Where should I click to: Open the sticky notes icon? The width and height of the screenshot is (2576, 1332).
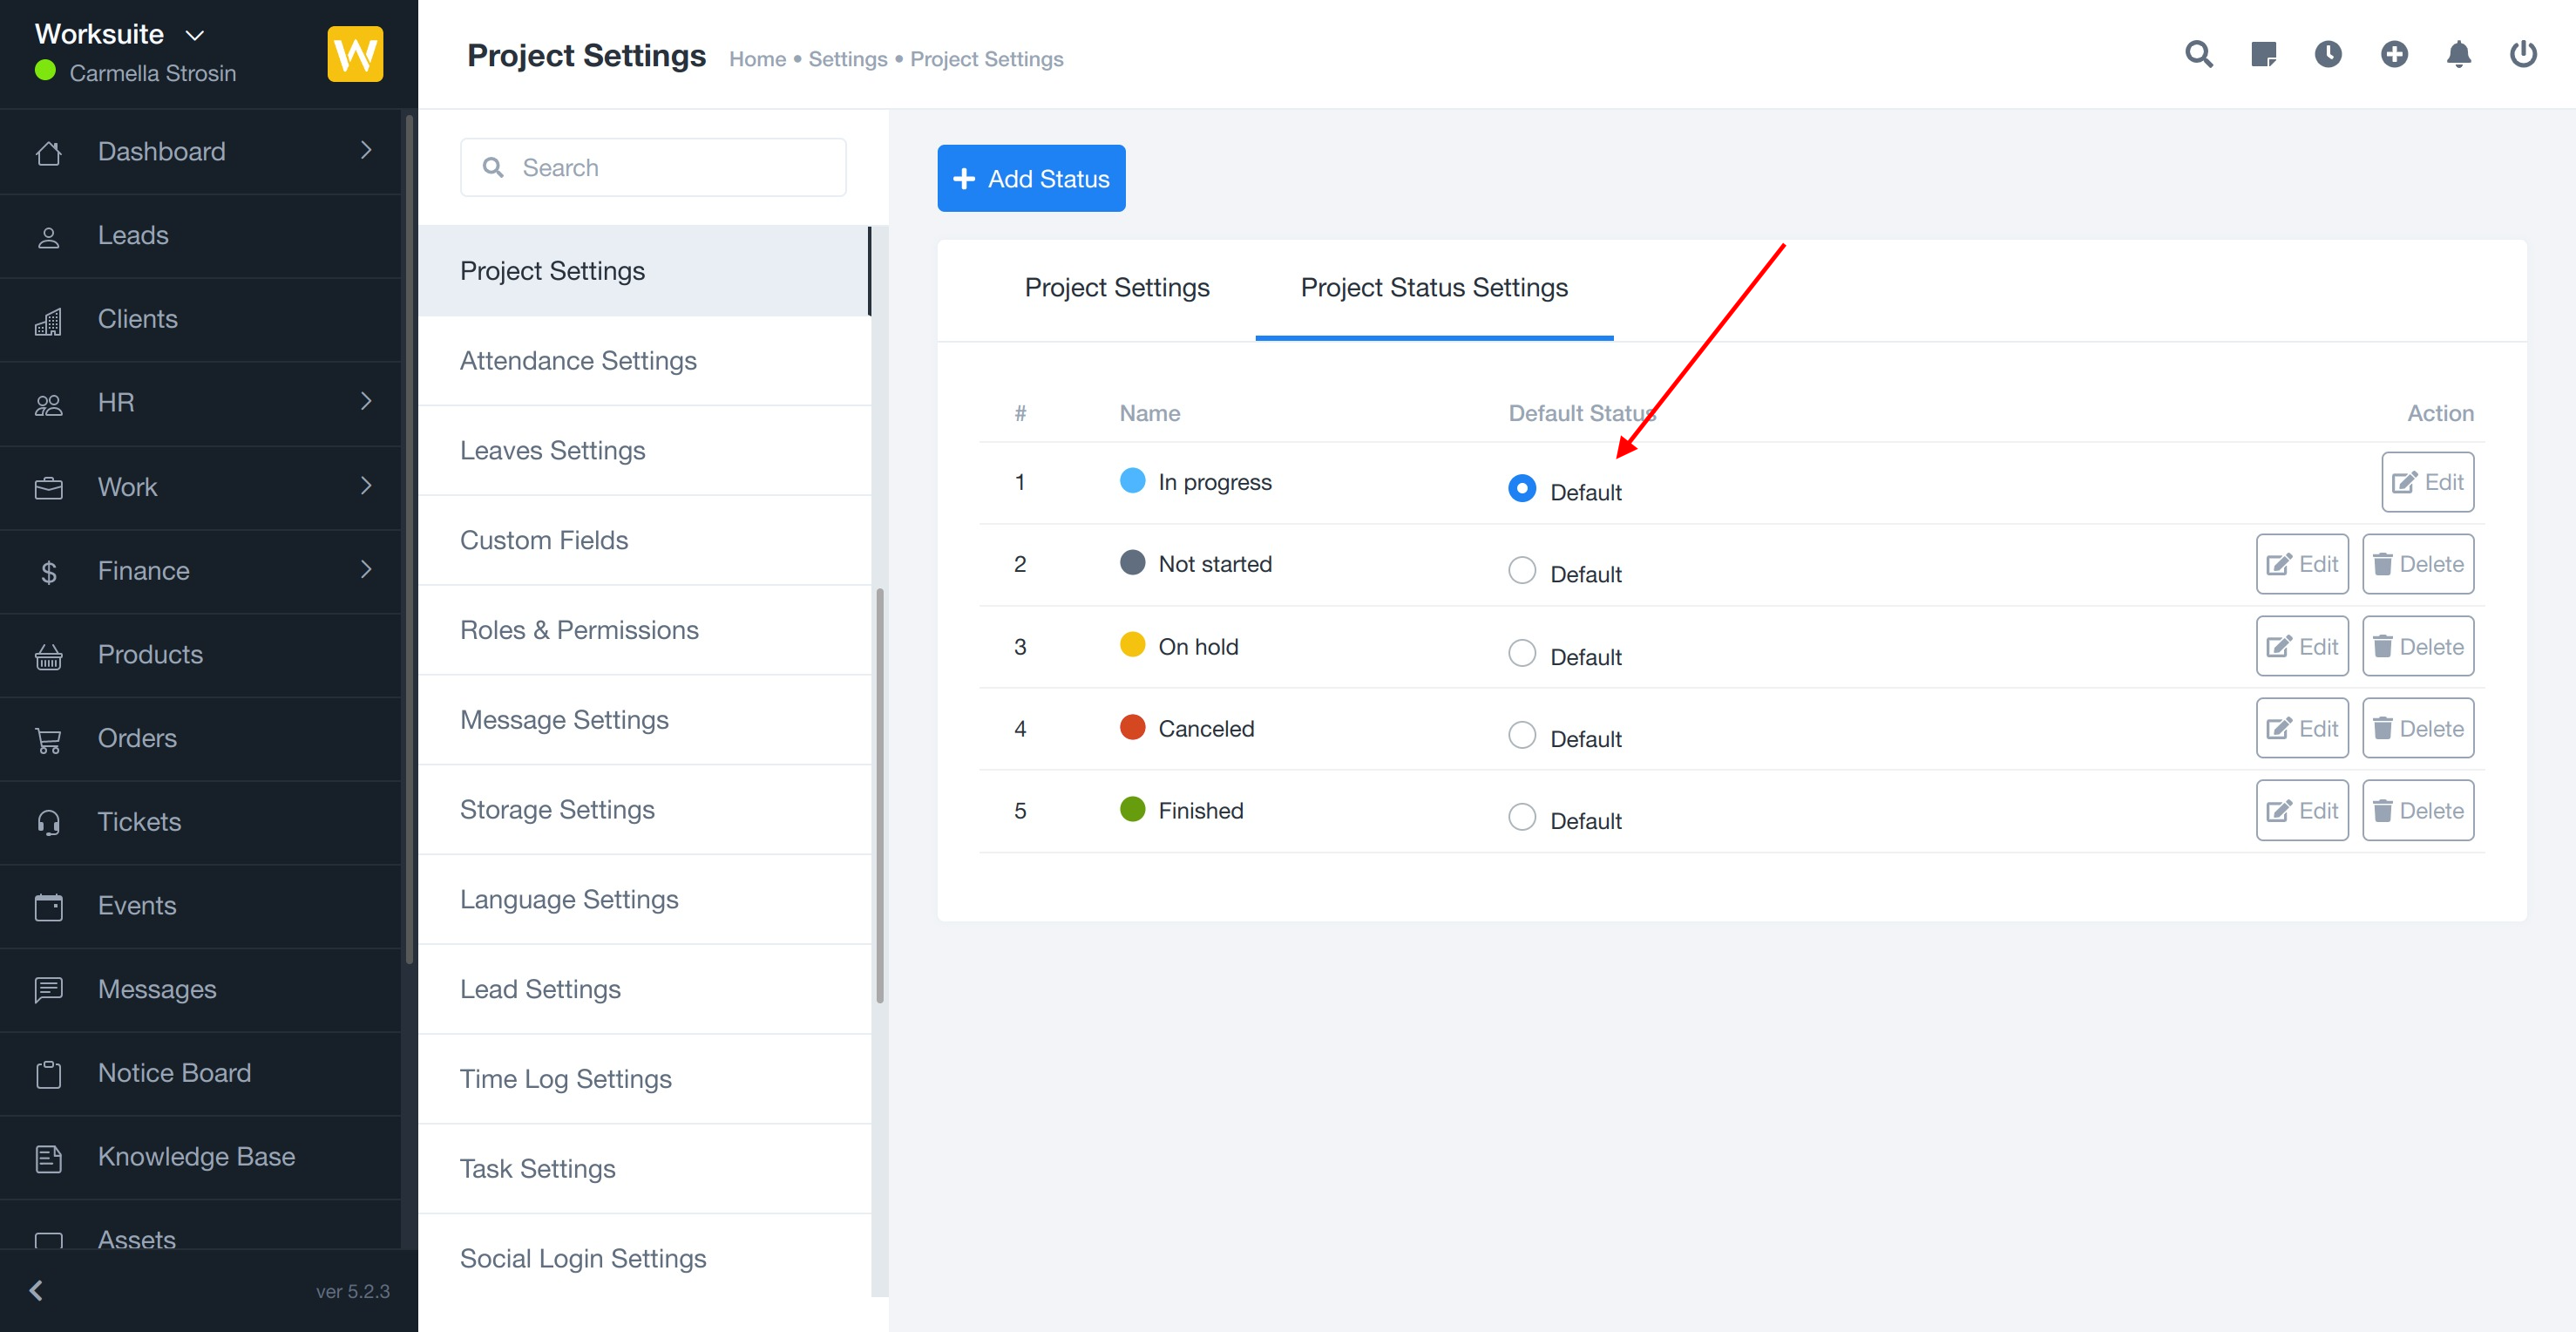pos(2263,54)
